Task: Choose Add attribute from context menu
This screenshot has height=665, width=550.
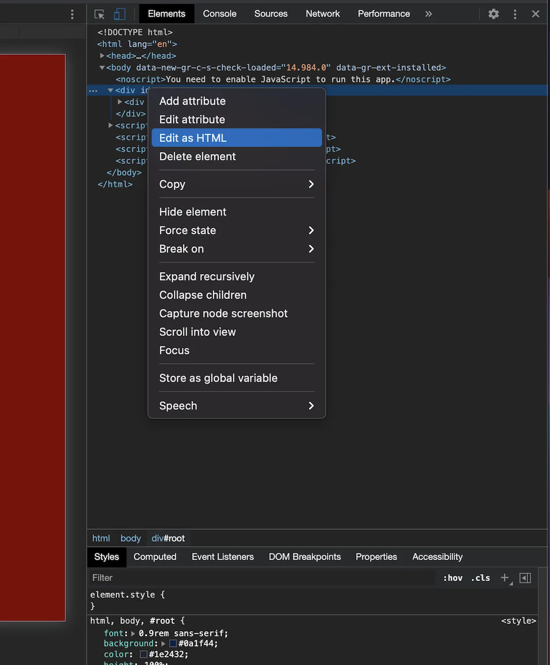Action: (237, 101)
